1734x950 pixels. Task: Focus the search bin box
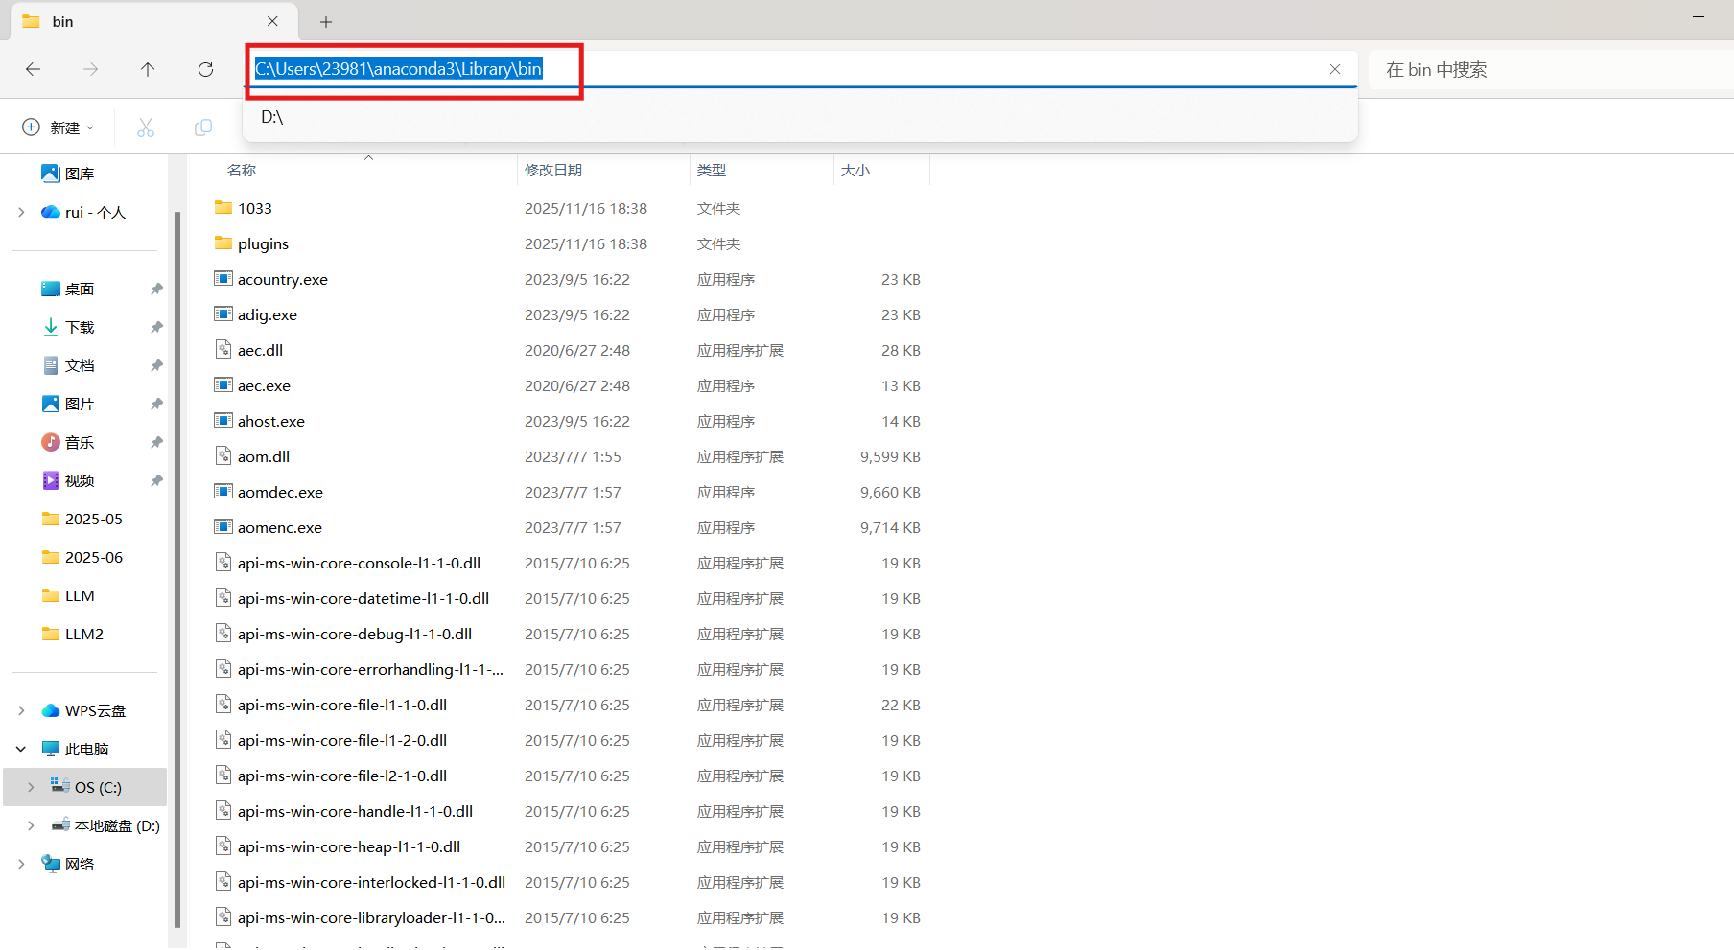pos(1549,69)
